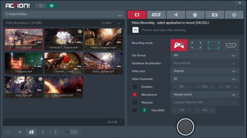Screen dimensions: 247x138
Task: Open the benchmark stopwatch tab
Action: click(195, 15)
